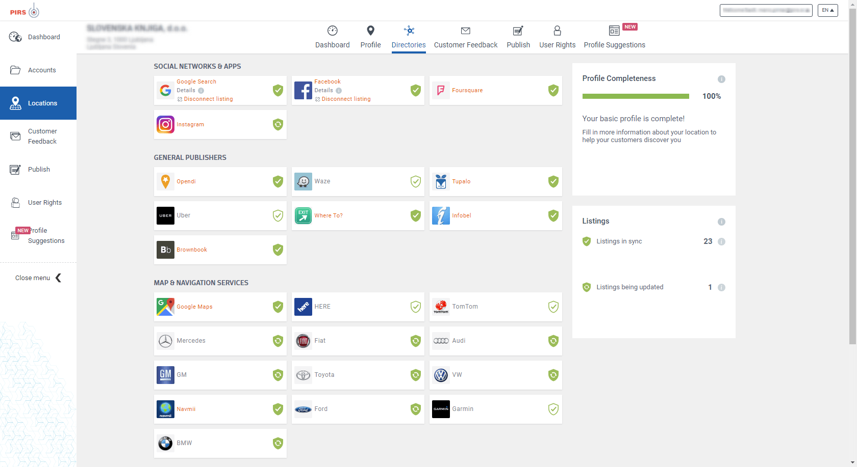
Task: Select the Uber directory logo
Action: (x=165, y=215)
